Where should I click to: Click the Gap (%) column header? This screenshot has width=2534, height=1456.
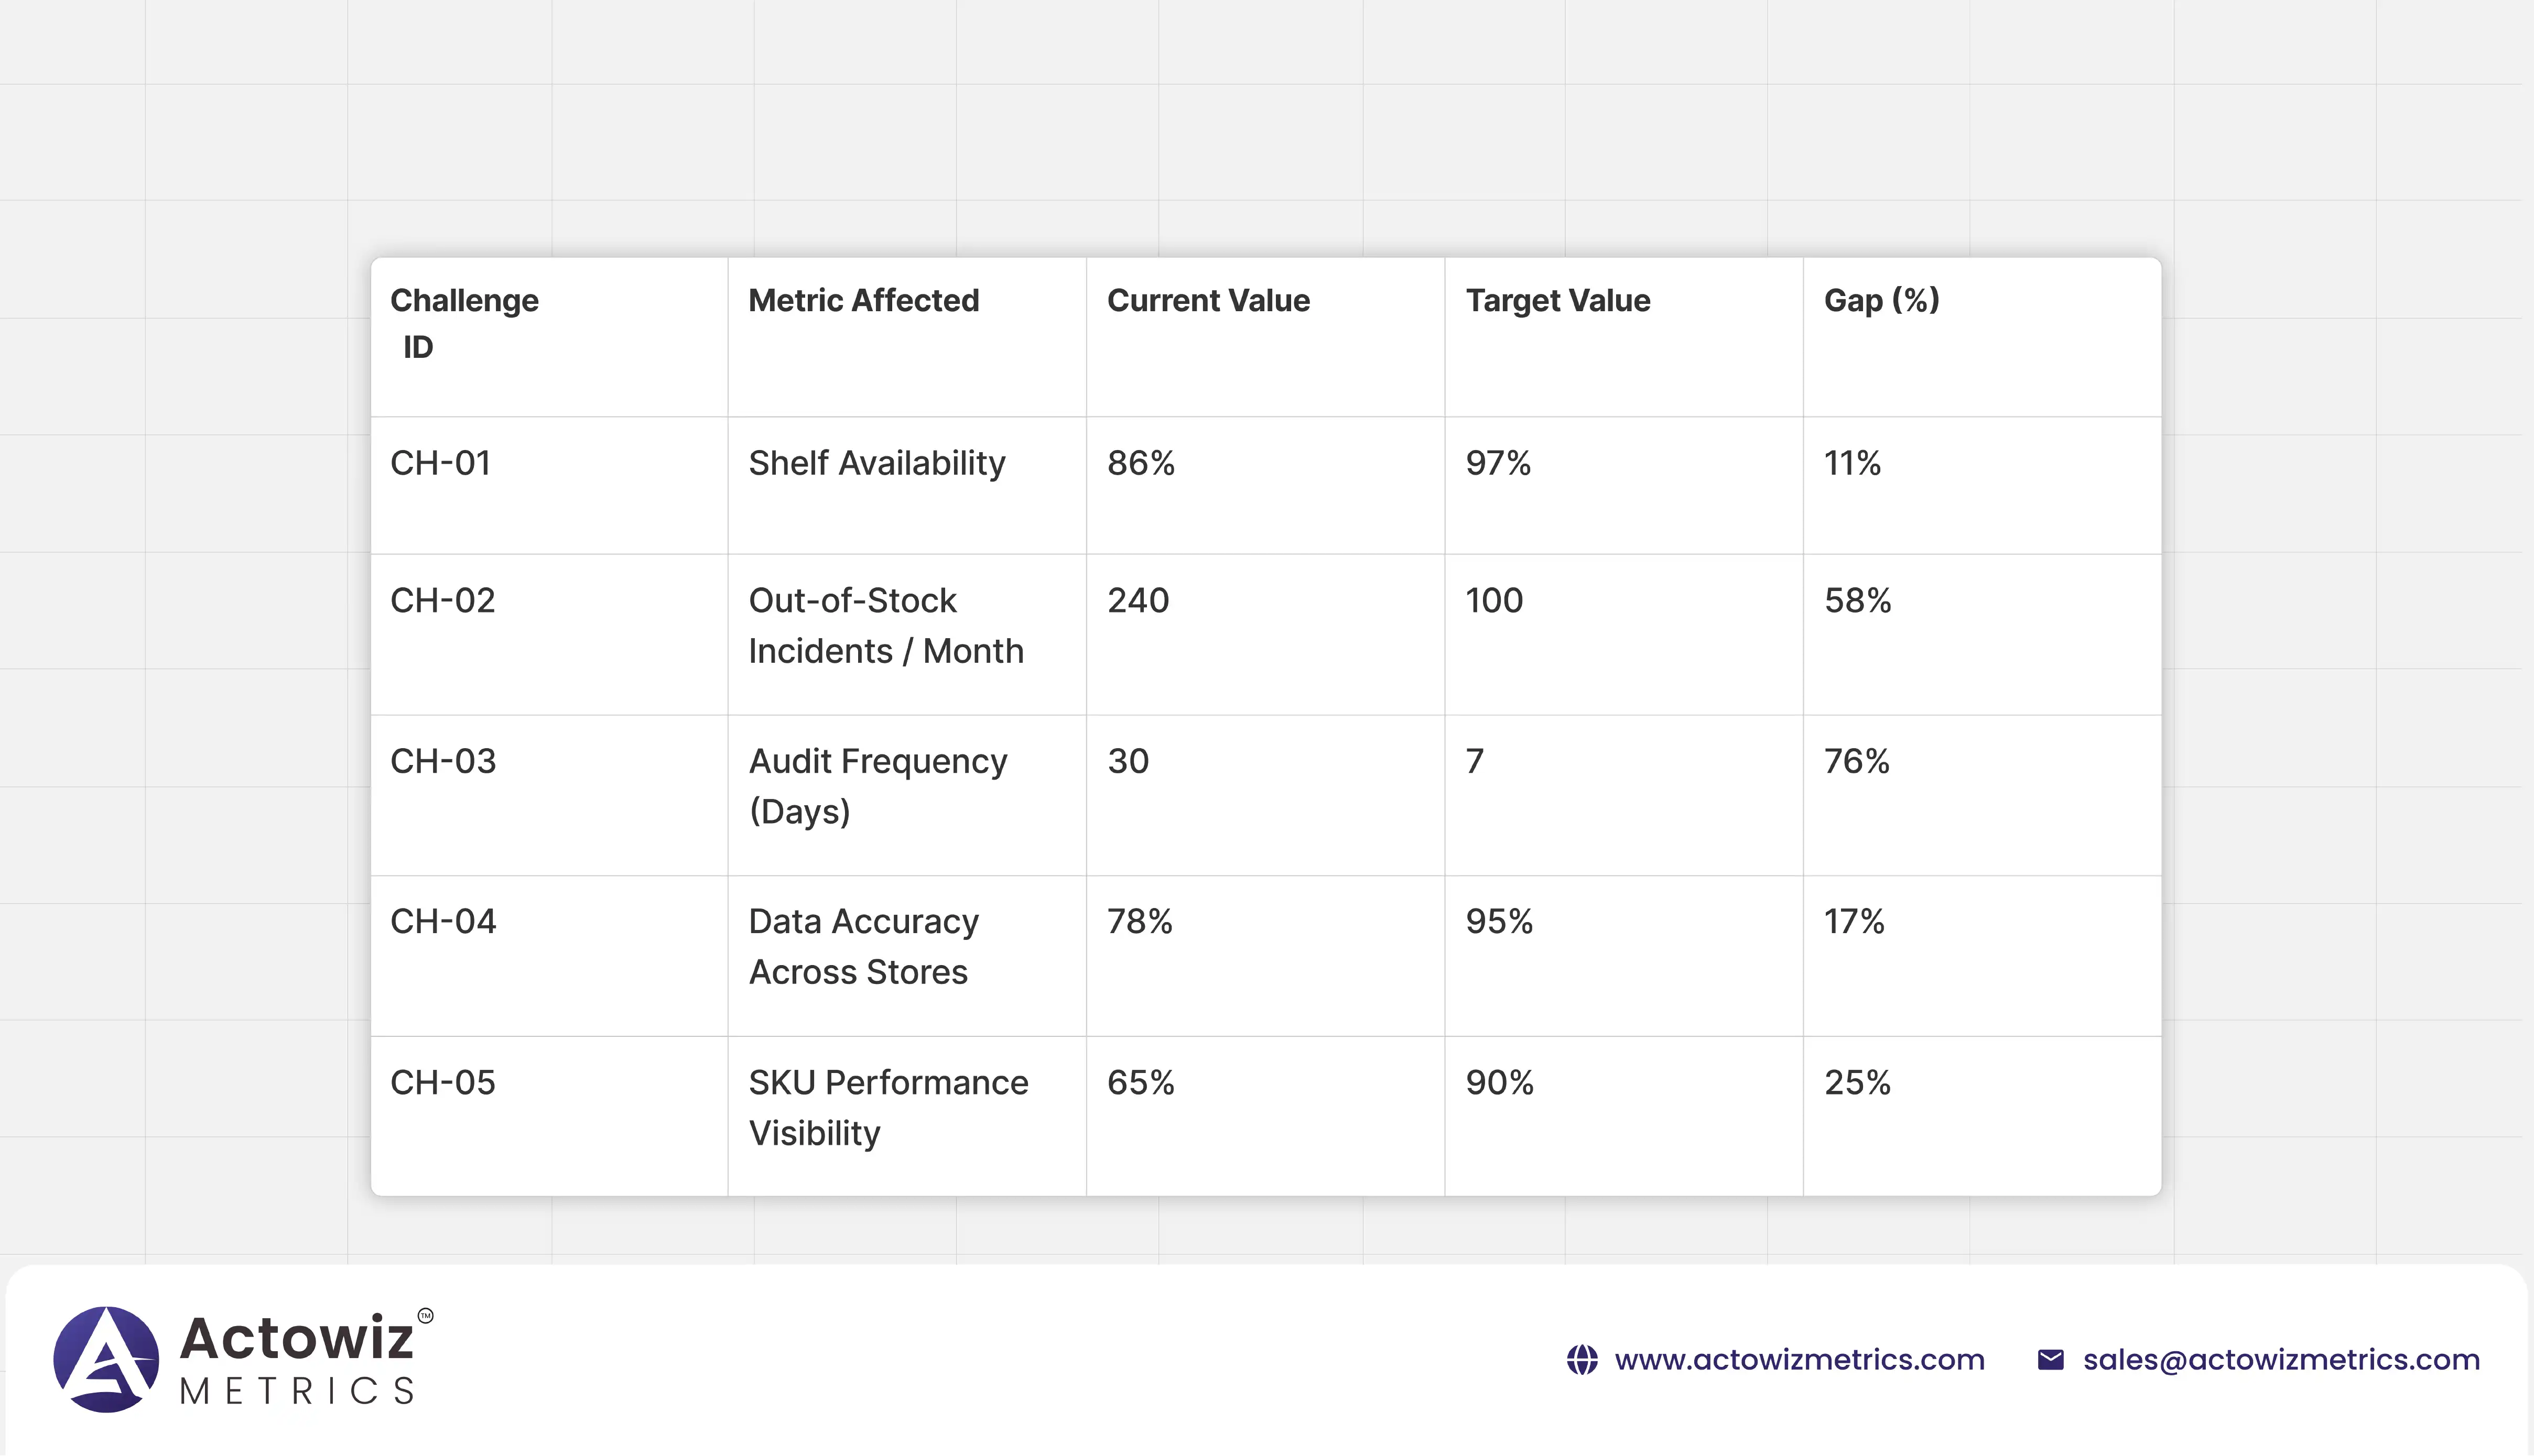[1881, 301]
